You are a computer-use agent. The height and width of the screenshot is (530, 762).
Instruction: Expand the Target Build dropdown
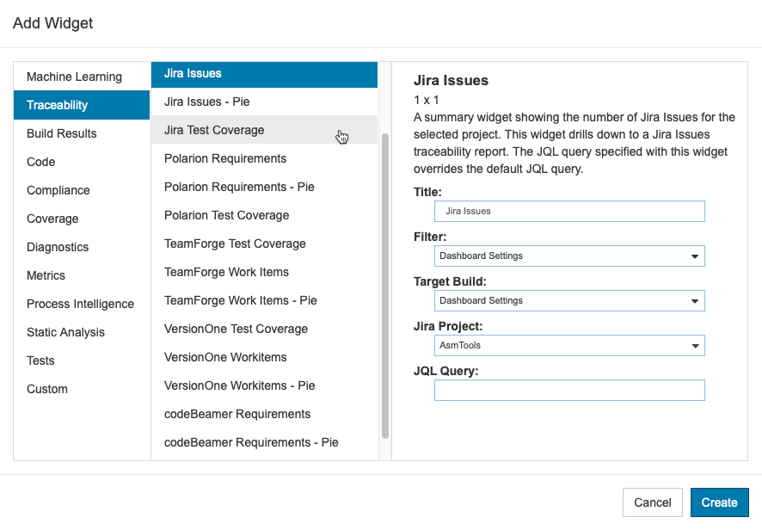[569, 301]
